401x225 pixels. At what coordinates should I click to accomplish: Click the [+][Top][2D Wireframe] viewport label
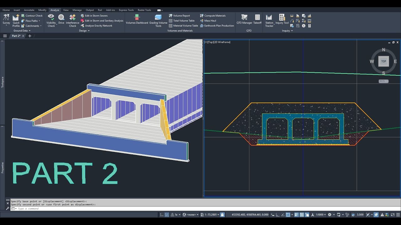pyautogui.click(x=217, y=42)
